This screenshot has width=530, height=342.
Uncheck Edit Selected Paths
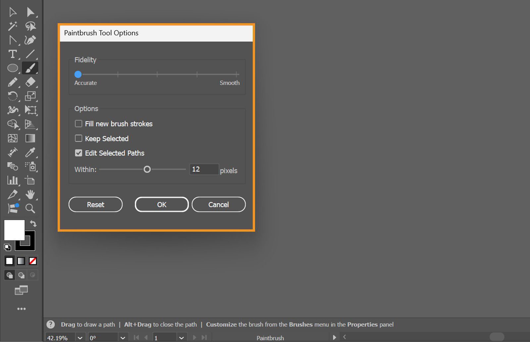point(79,153)
